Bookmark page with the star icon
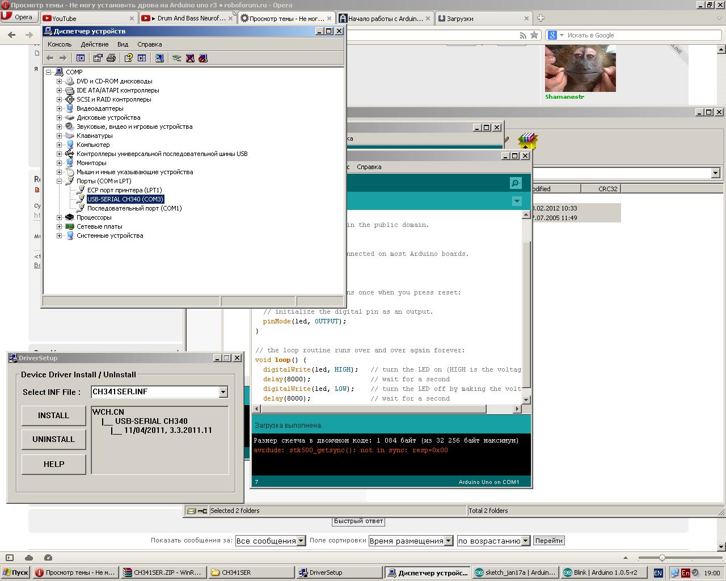The image size is (726, 581). [534, 35]
